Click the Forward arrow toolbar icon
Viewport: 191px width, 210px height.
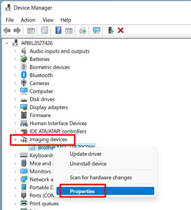[x=17, y=31]
